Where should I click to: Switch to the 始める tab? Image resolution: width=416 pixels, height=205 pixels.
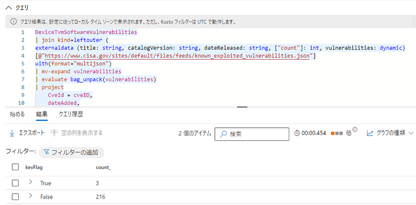point(17,114)
